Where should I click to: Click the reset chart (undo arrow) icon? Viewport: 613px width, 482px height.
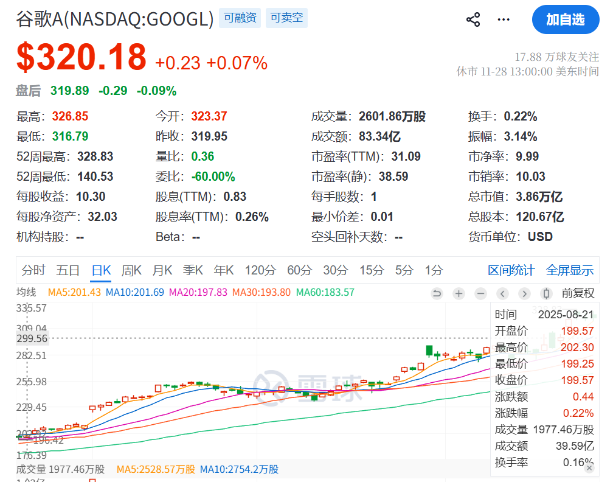click(437, 293)
